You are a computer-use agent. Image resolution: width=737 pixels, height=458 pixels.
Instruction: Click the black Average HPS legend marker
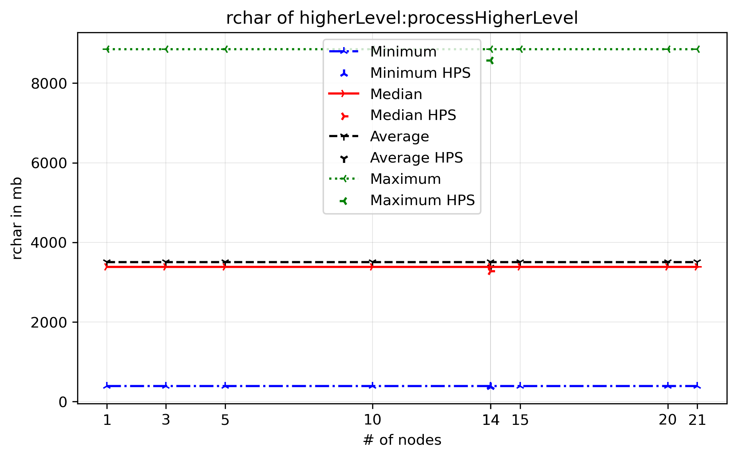pos(344,159)
